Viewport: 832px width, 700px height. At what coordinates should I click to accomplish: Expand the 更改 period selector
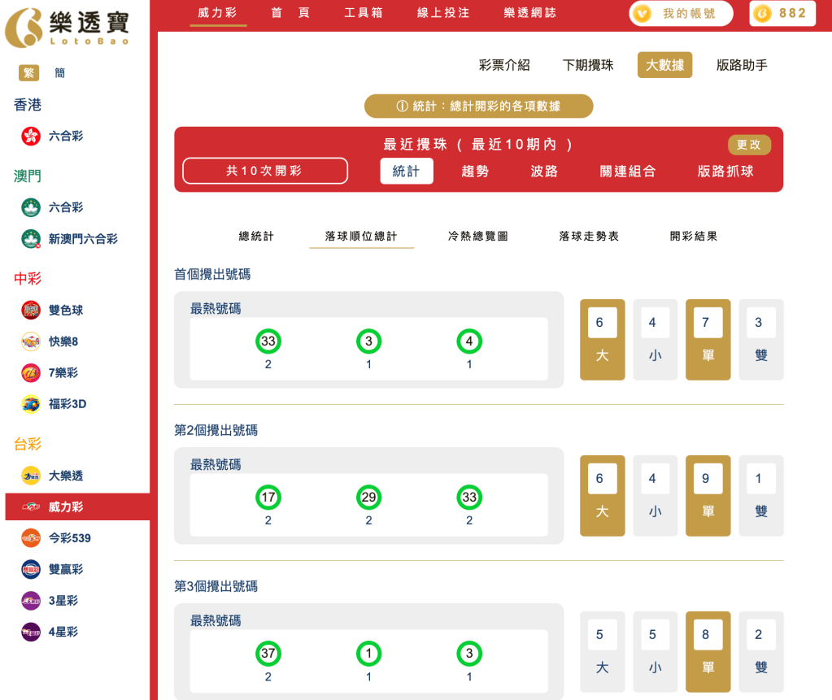748,145
